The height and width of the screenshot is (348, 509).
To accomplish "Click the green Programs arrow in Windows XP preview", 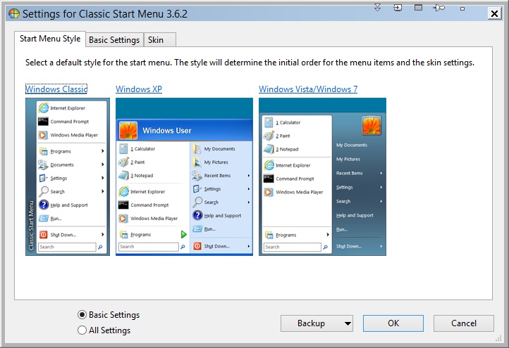I will coord(184,234).
